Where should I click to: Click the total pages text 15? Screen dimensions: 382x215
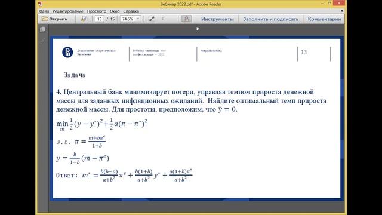112,19
